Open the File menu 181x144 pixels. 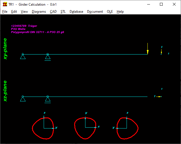5,12
